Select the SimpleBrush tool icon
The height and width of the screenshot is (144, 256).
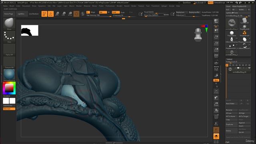pyautogui.click(x=244, y=34)
